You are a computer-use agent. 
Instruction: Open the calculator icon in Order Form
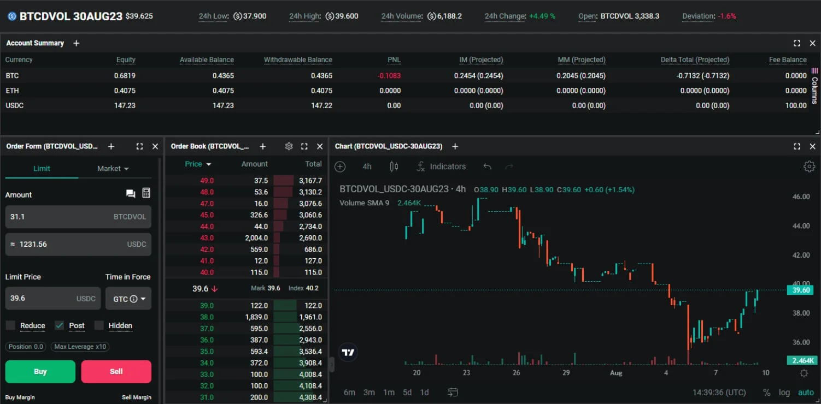coord(146,193)
